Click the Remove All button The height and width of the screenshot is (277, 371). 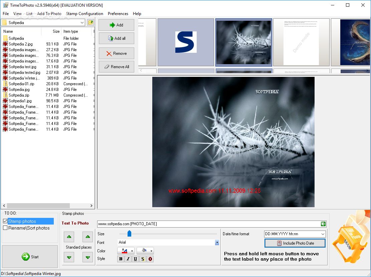point(117,67)
